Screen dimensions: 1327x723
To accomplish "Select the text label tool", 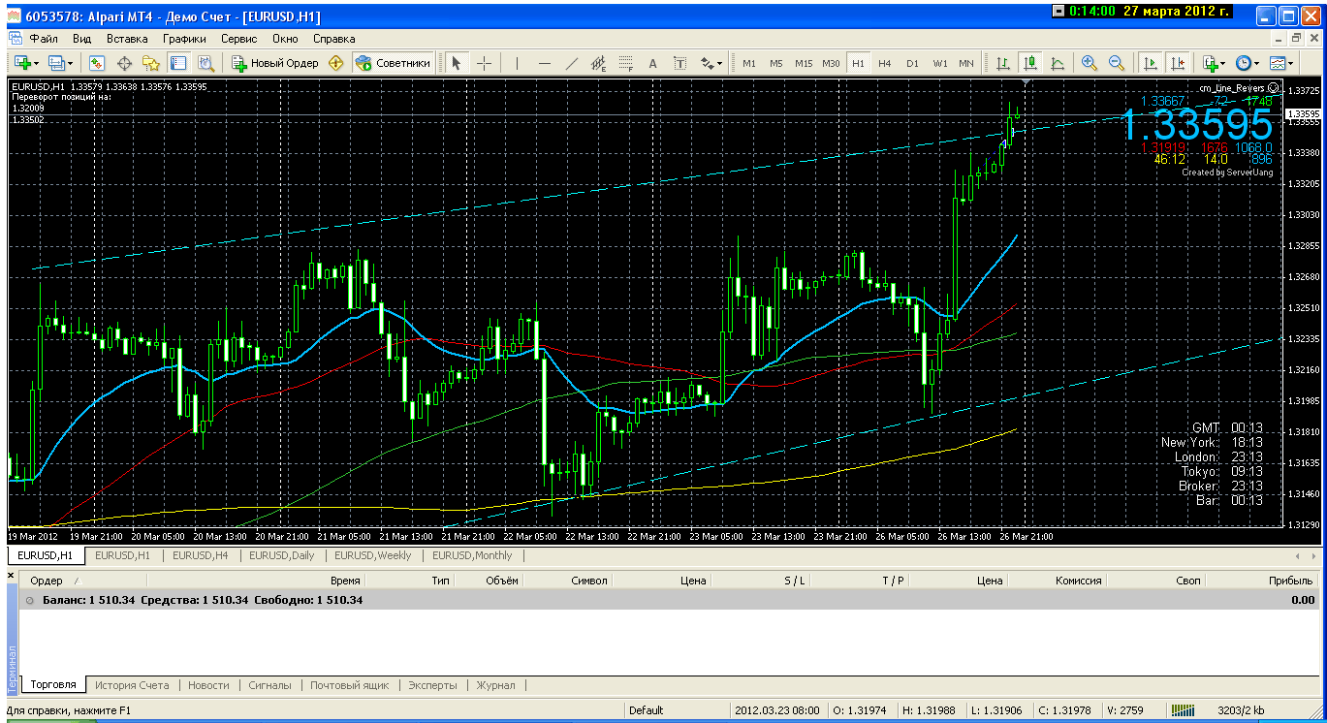I will [652, 63].
